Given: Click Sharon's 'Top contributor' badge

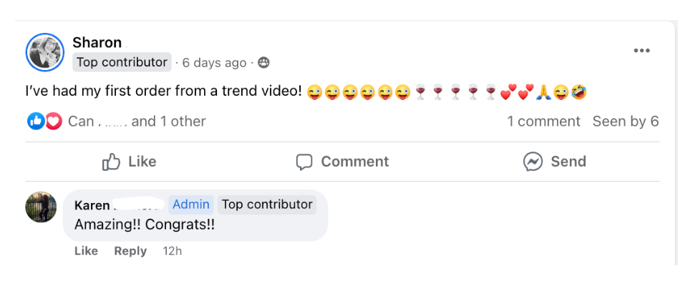Looking at the screenshot, I should tap(122, 62).
